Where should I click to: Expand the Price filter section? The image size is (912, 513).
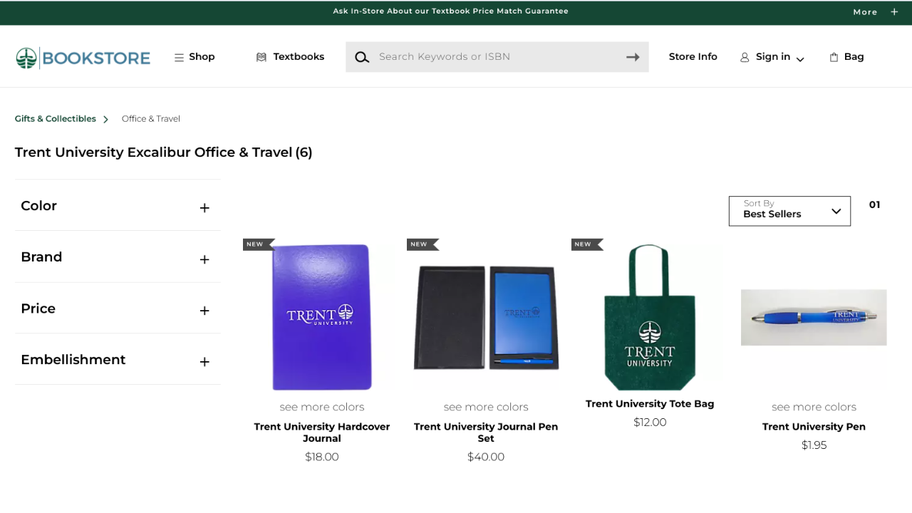(x=204, y=310)
